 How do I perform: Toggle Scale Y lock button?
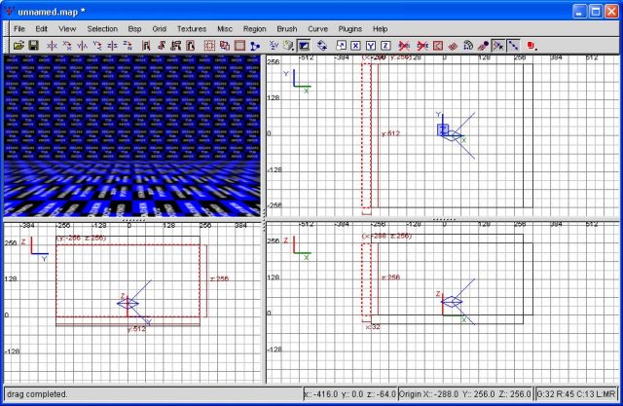point(371,46)
